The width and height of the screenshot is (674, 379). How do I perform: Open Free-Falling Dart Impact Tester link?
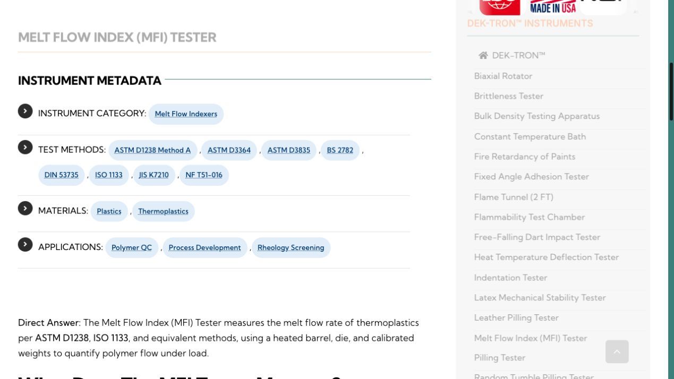tap(537, 237)
